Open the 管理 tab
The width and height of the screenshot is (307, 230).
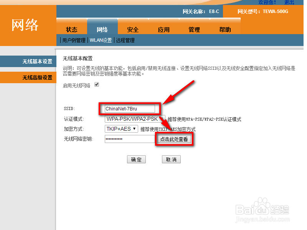coord(194,28)
